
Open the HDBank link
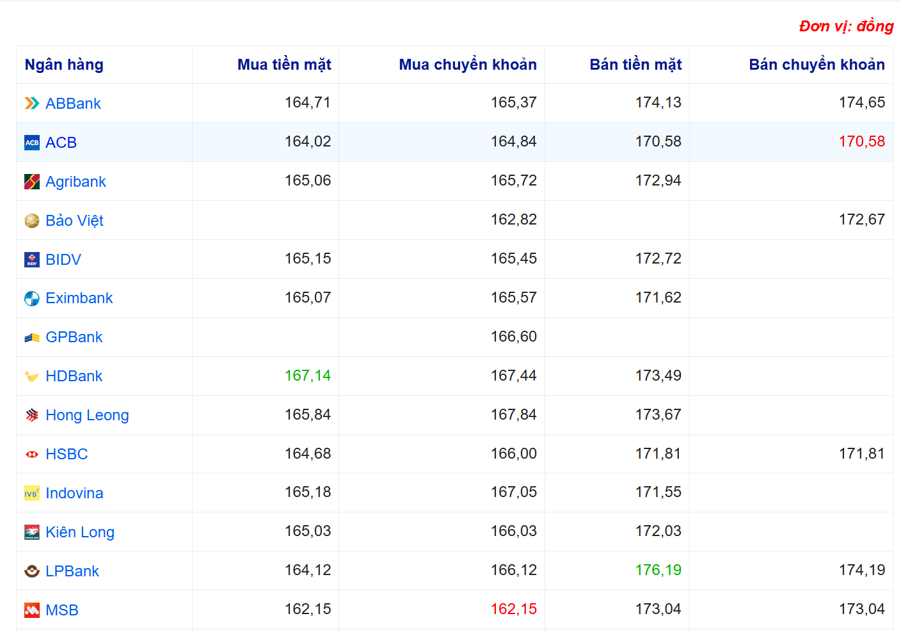(x=74, y=376)
